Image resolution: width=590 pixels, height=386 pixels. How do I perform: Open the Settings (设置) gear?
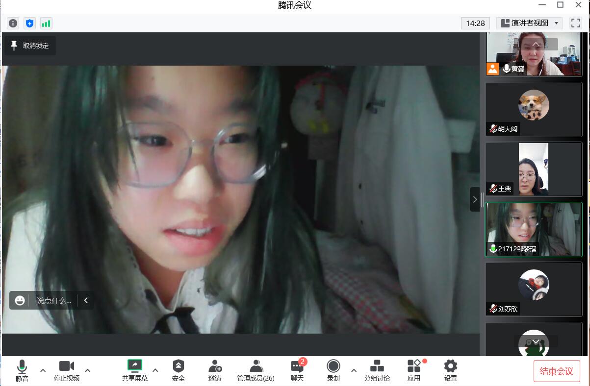pos(450,370)
